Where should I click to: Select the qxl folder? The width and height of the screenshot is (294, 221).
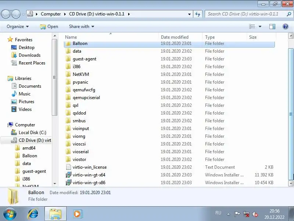[169, 105]
